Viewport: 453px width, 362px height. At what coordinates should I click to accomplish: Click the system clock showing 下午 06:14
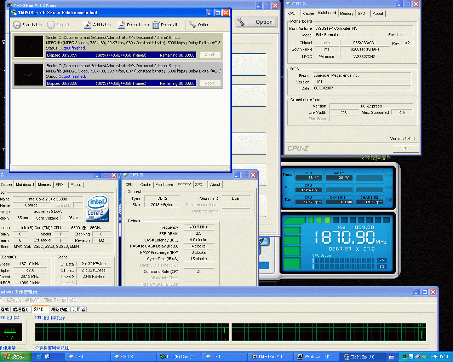pyautogui.click(x=439, y=357)
